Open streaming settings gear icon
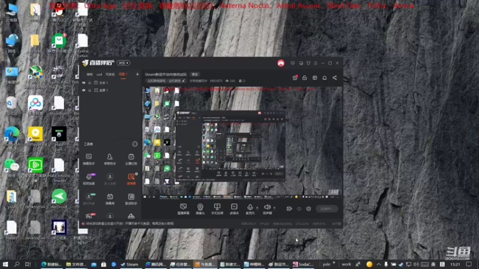Image resolution: width=479 pixels, height=269 pixels. 308,209
